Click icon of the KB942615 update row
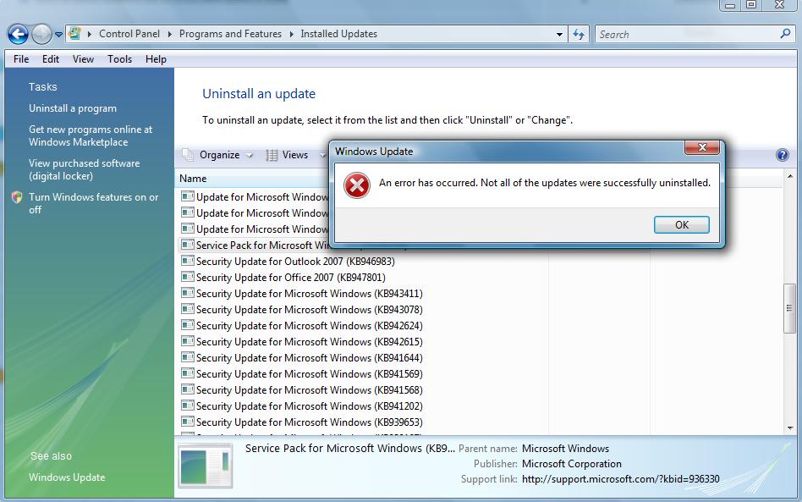 pos(188,341)
